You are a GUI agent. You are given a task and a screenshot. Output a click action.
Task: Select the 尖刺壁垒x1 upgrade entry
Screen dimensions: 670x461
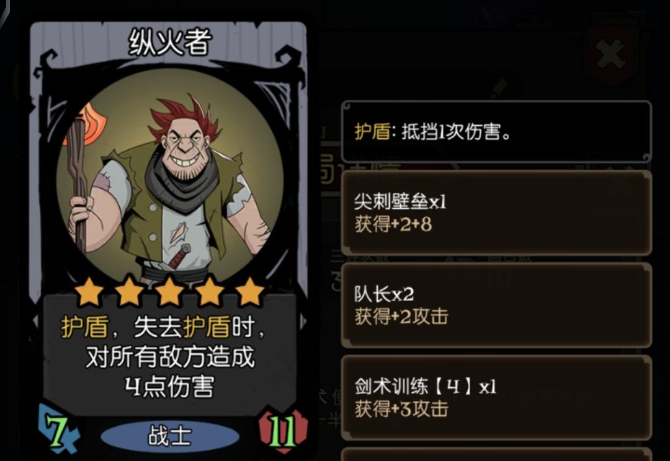click(x=496, y=213)
